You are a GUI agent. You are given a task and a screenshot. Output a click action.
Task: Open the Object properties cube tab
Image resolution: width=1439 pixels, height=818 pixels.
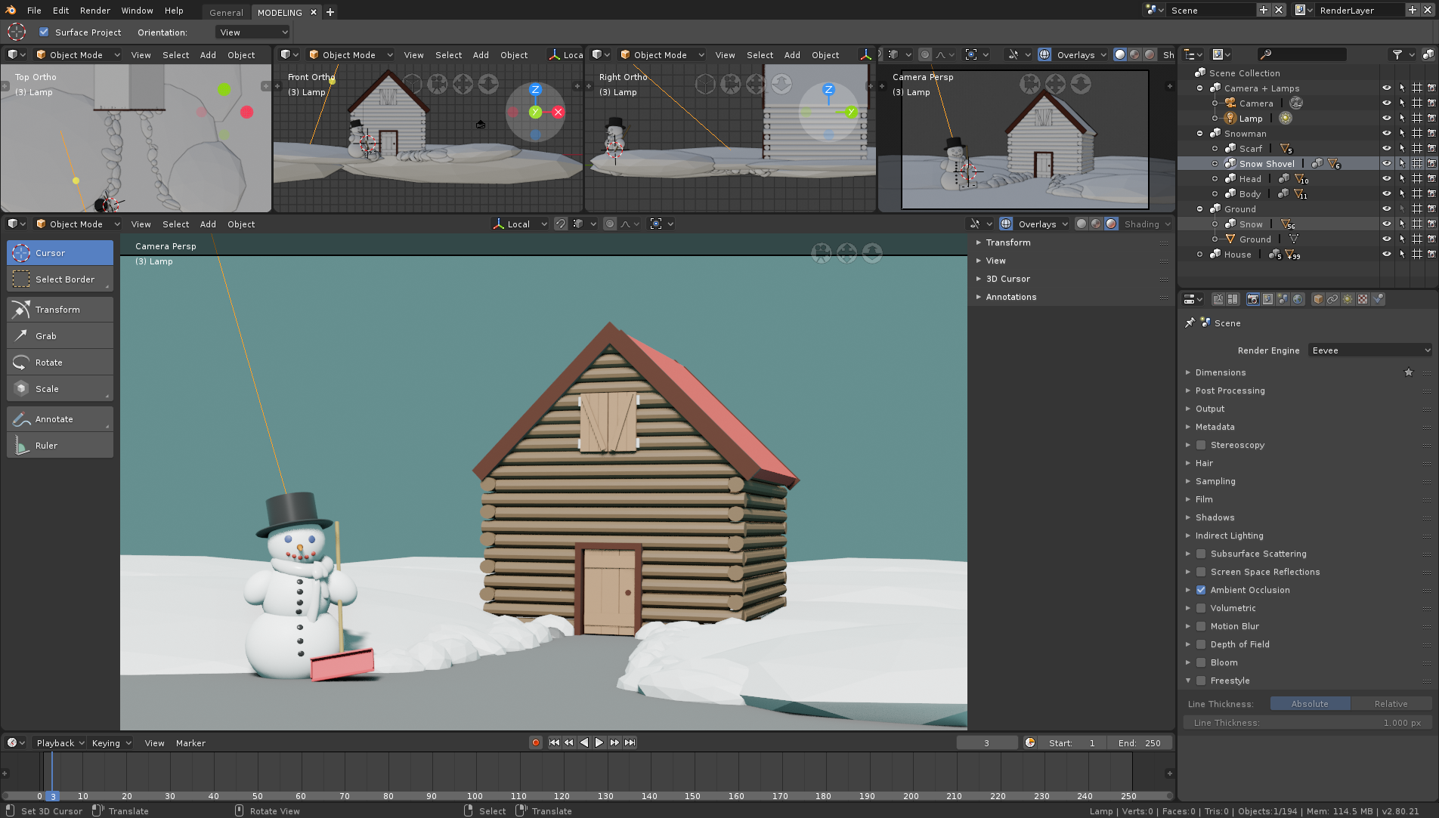click(x=1318, y=299)
